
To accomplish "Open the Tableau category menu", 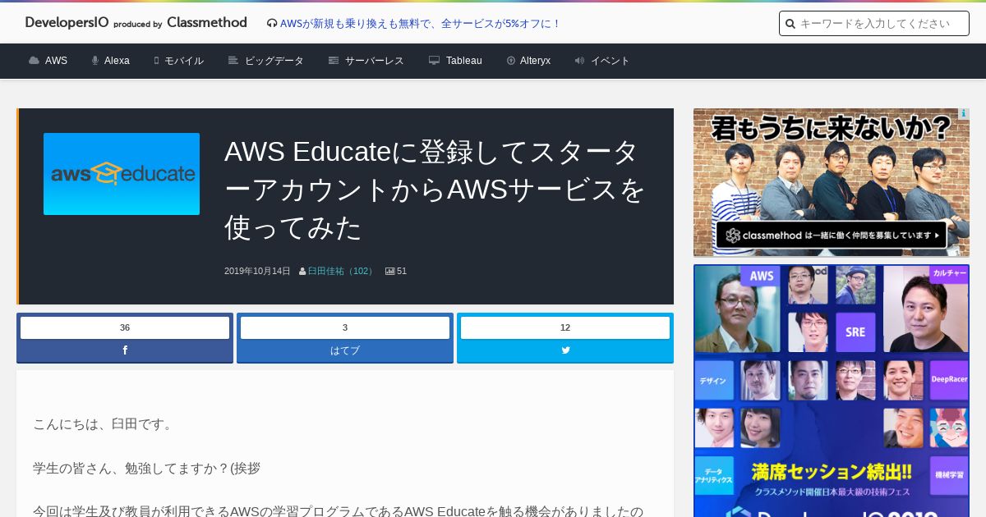I will 464,61.
